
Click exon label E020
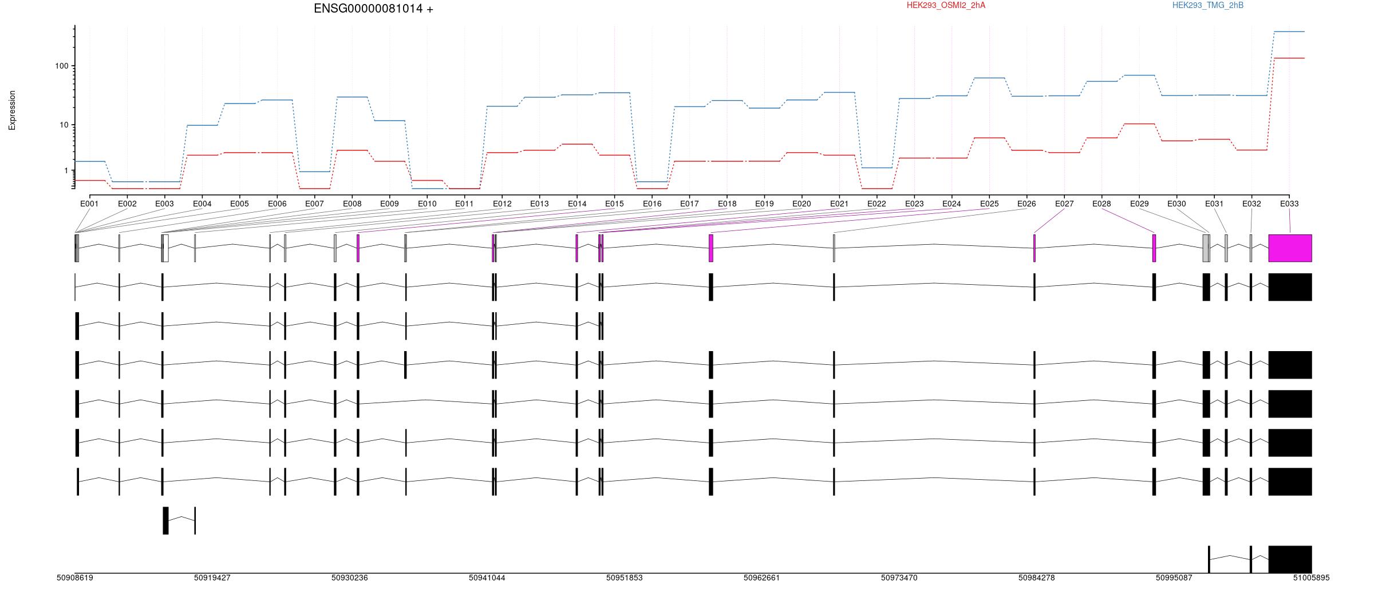tap(801, 204)
